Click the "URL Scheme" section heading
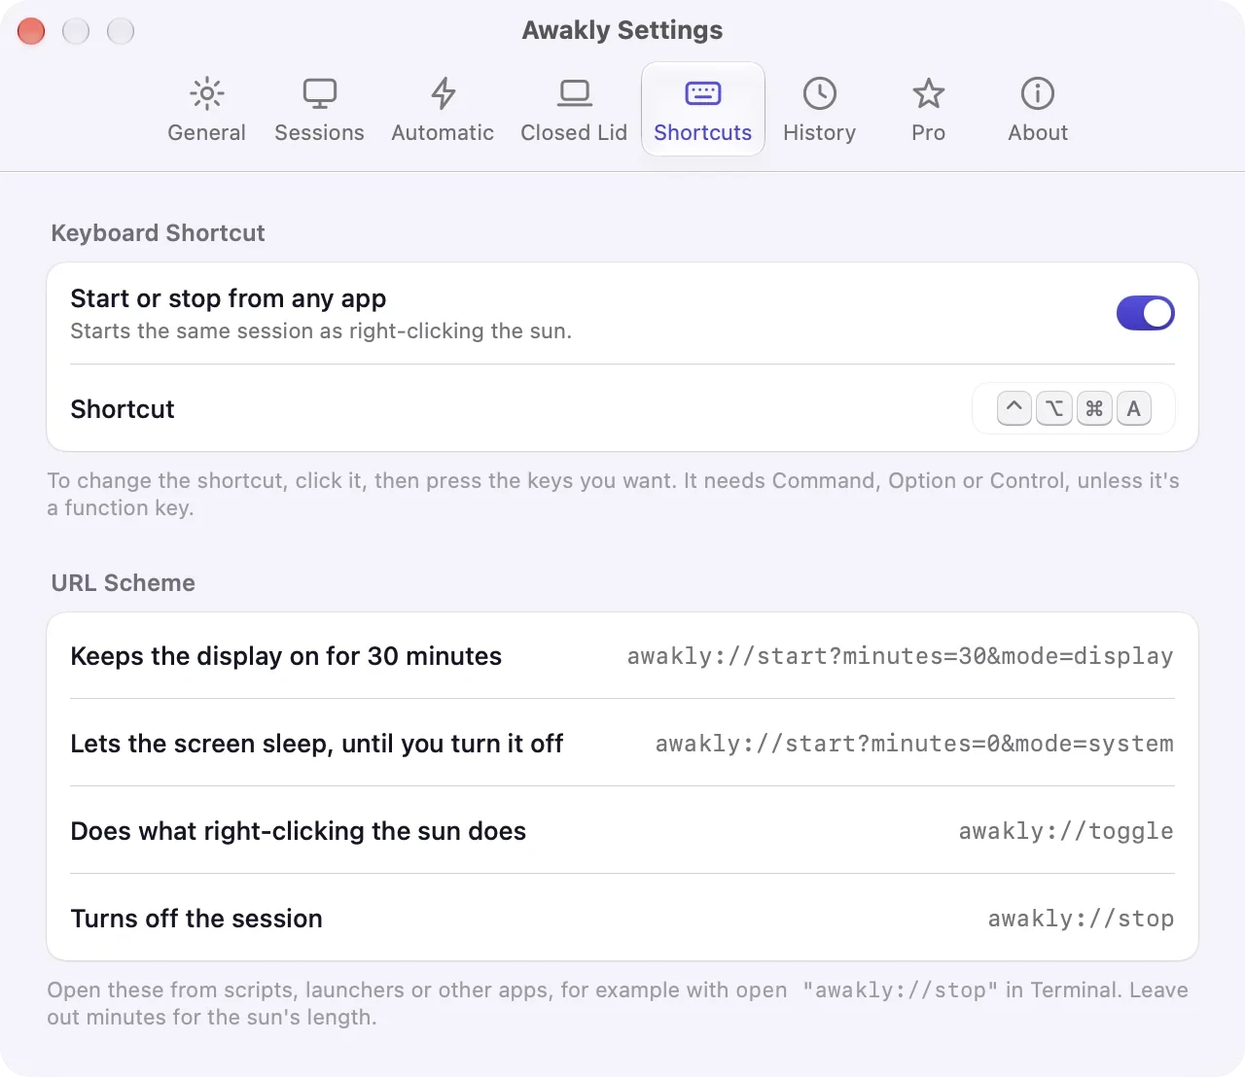Viewport: 1245px width, 1077px height. (x=124, y=583)
